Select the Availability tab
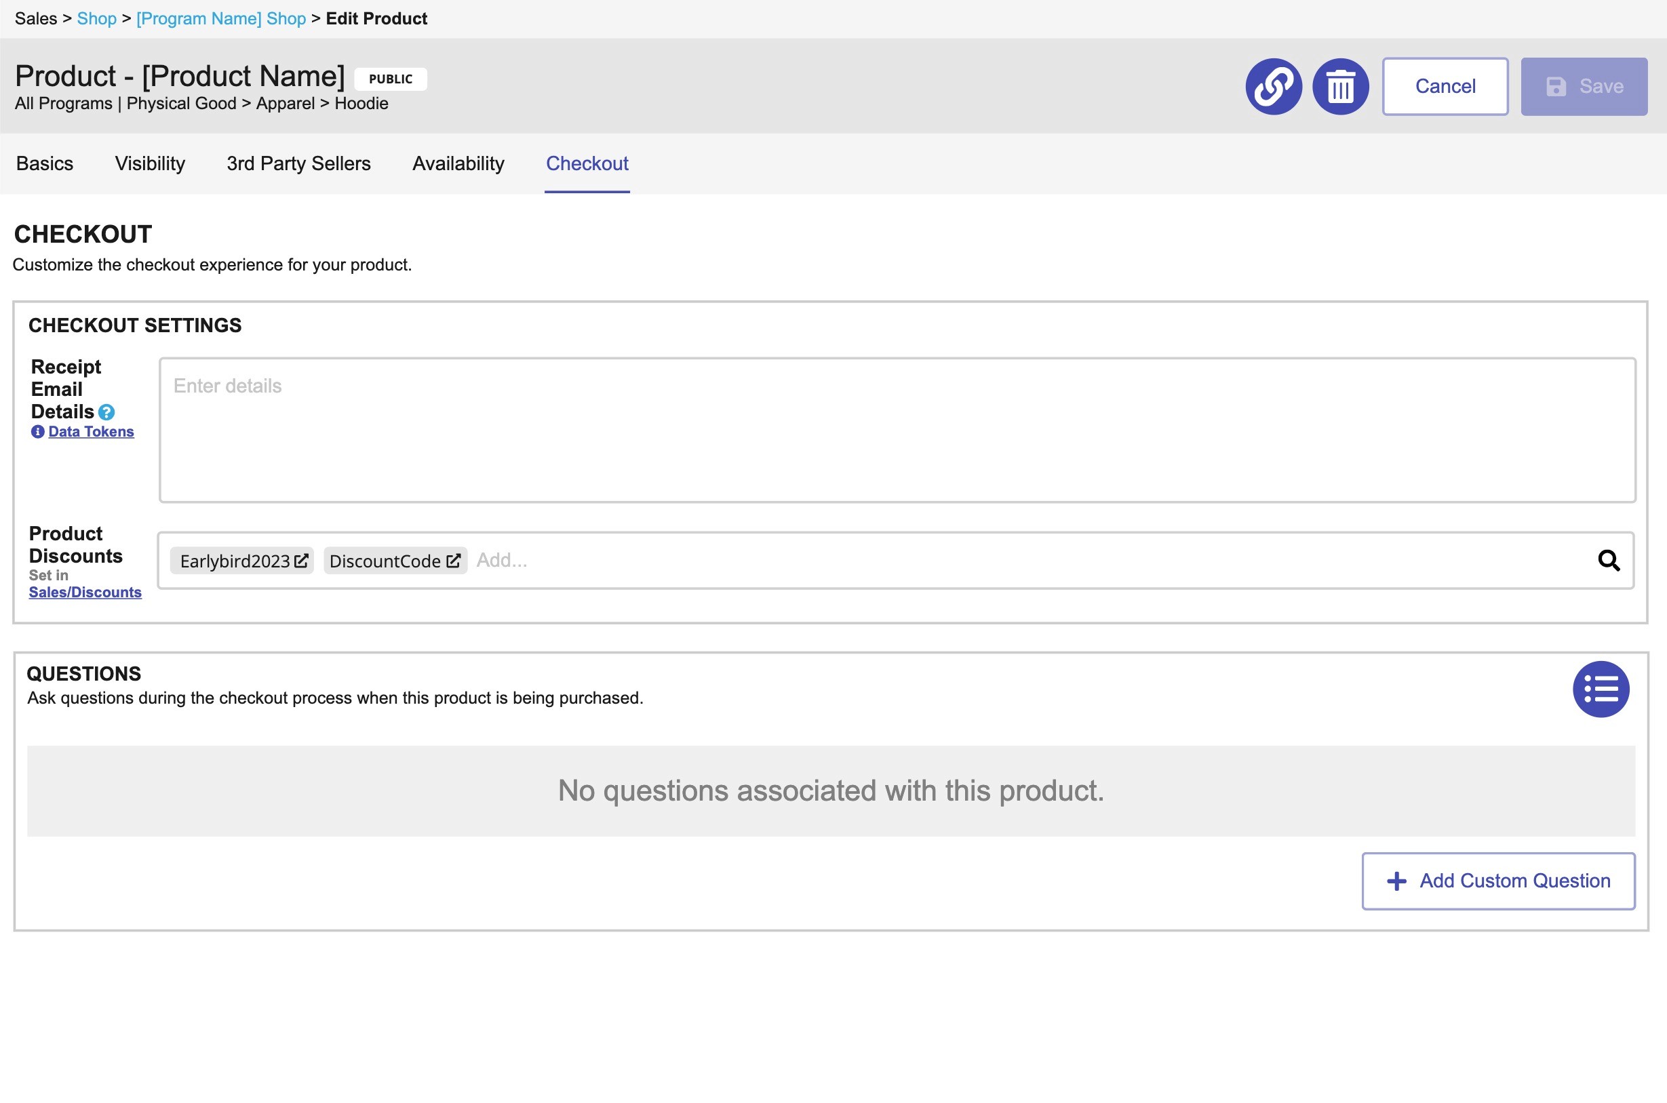Image resolution: width=1667 pixels, height=1103 pixels. click(x=458, y=163)
